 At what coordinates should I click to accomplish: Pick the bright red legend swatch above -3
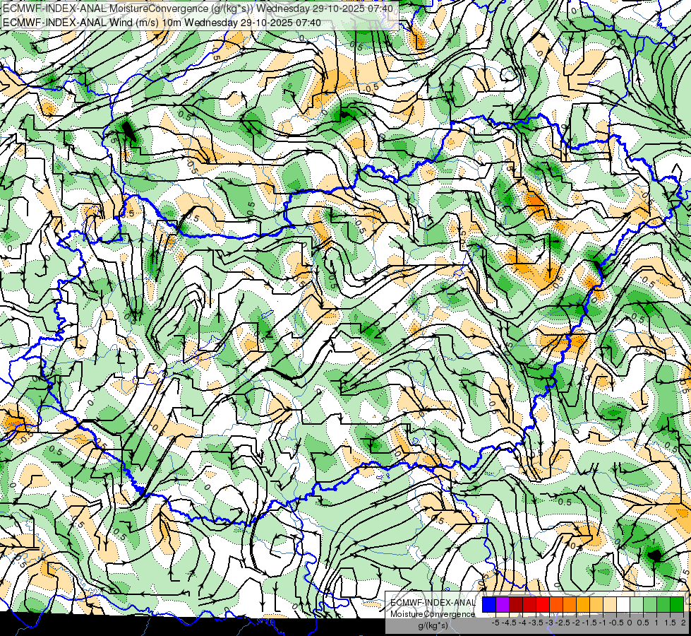point(543,605)
